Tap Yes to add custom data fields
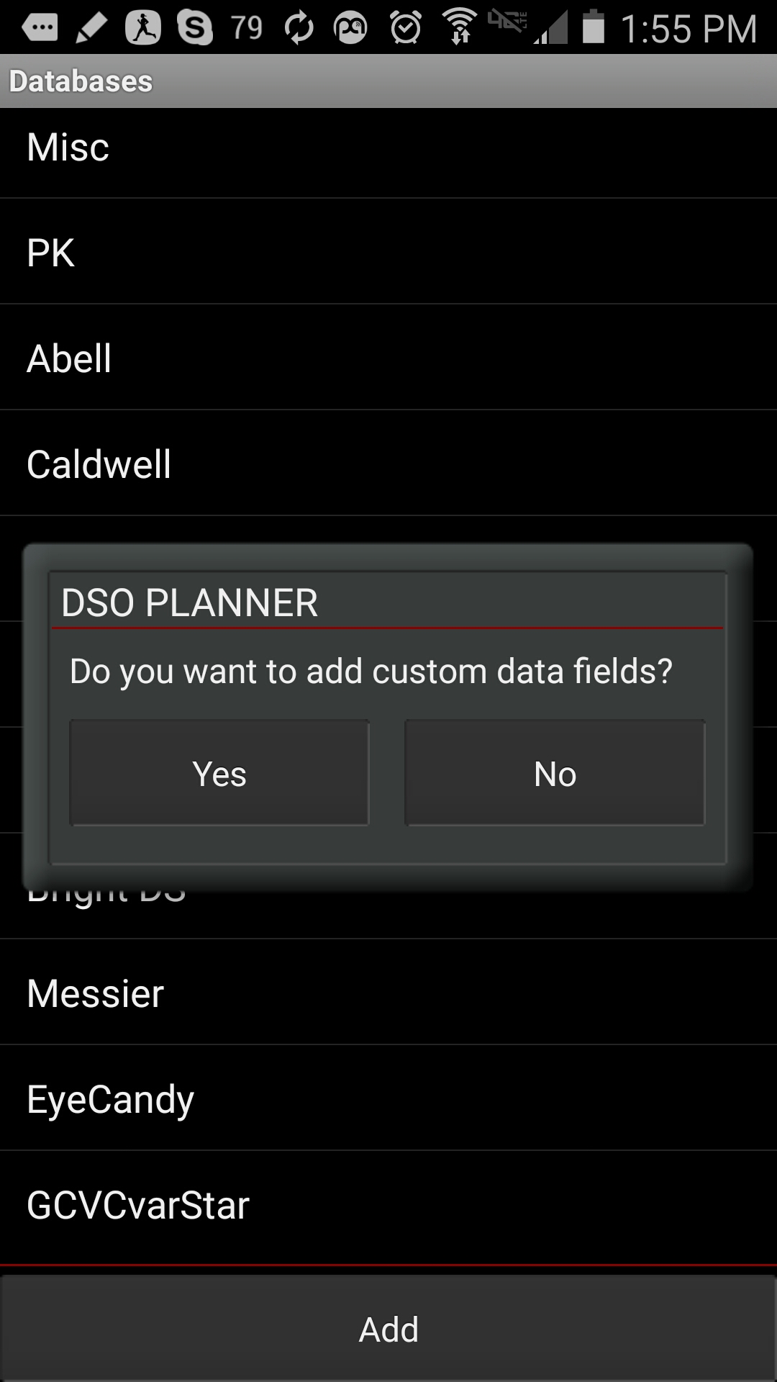Screen dimensions: 777x1382 [219, 773]
